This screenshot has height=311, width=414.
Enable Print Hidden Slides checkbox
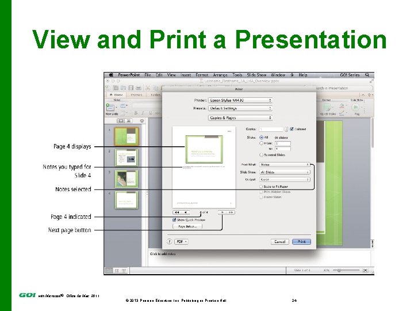point(261,192)
